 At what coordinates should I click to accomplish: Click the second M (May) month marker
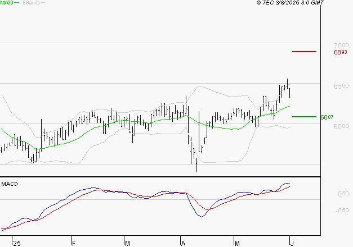(x=237, y=244)
